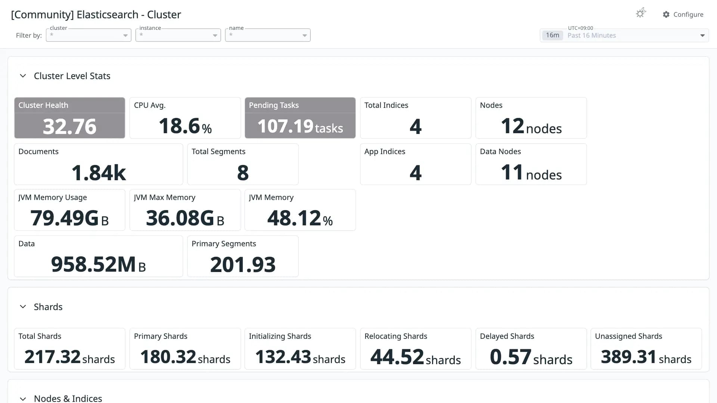The width and height of the screenshot is (717, 403).
Task: Click the Cluster Health widget title
Action: click(43, 105)
